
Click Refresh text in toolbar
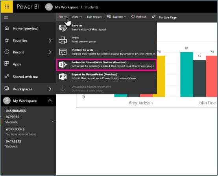pos(141,17)
